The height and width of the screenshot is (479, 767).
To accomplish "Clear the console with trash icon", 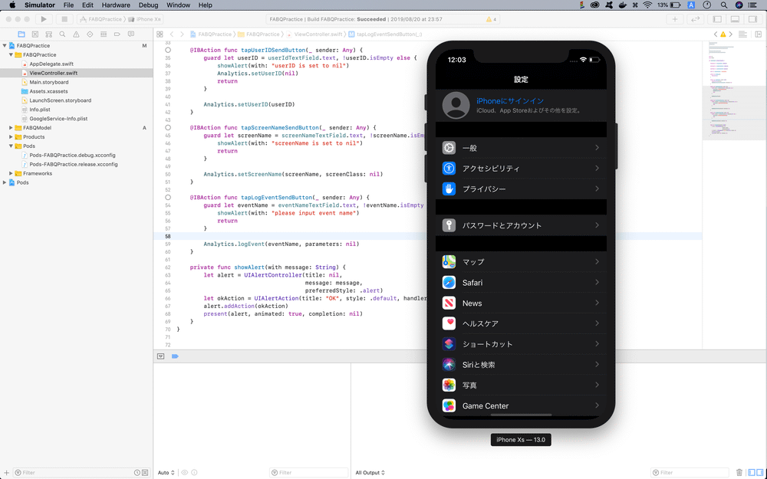I will 739,473.
